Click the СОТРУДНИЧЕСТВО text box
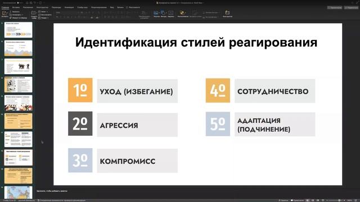The height and width of the screenshot is (202, 360). point(275,91)
